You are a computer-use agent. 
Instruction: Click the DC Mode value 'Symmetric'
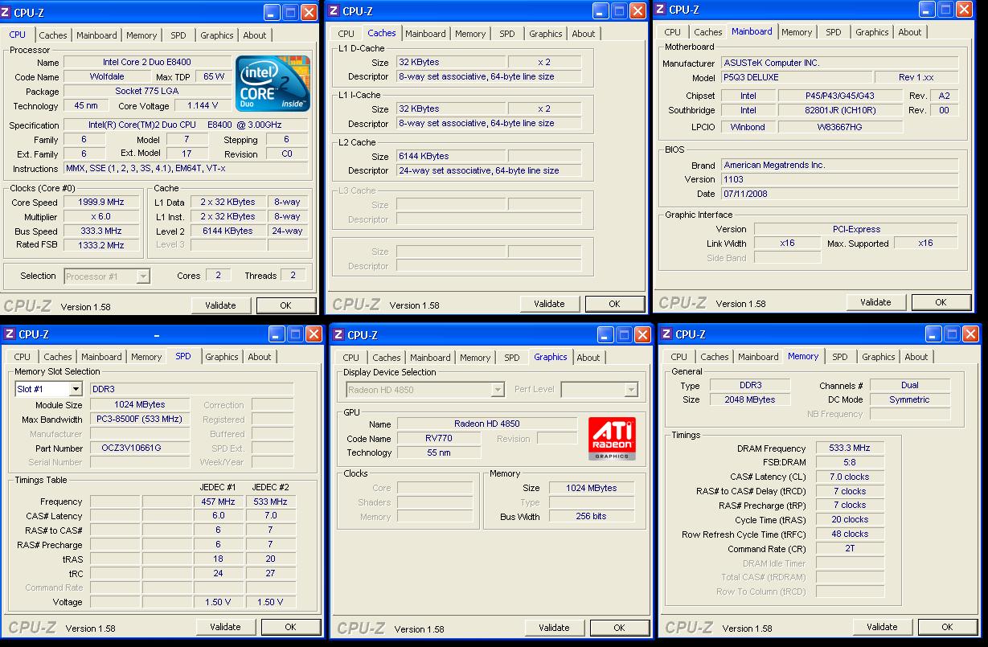910,399
